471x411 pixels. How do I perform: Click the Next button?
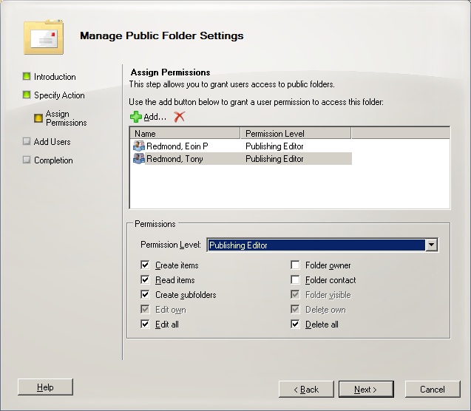pos(366,390)
